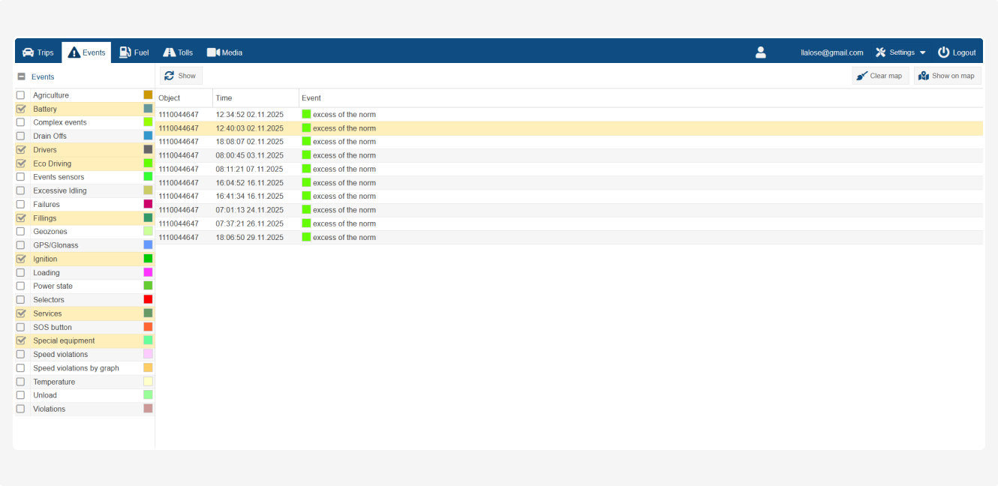
Task: Open the Settings dropdown menu
Action: (x=900, y=52)
